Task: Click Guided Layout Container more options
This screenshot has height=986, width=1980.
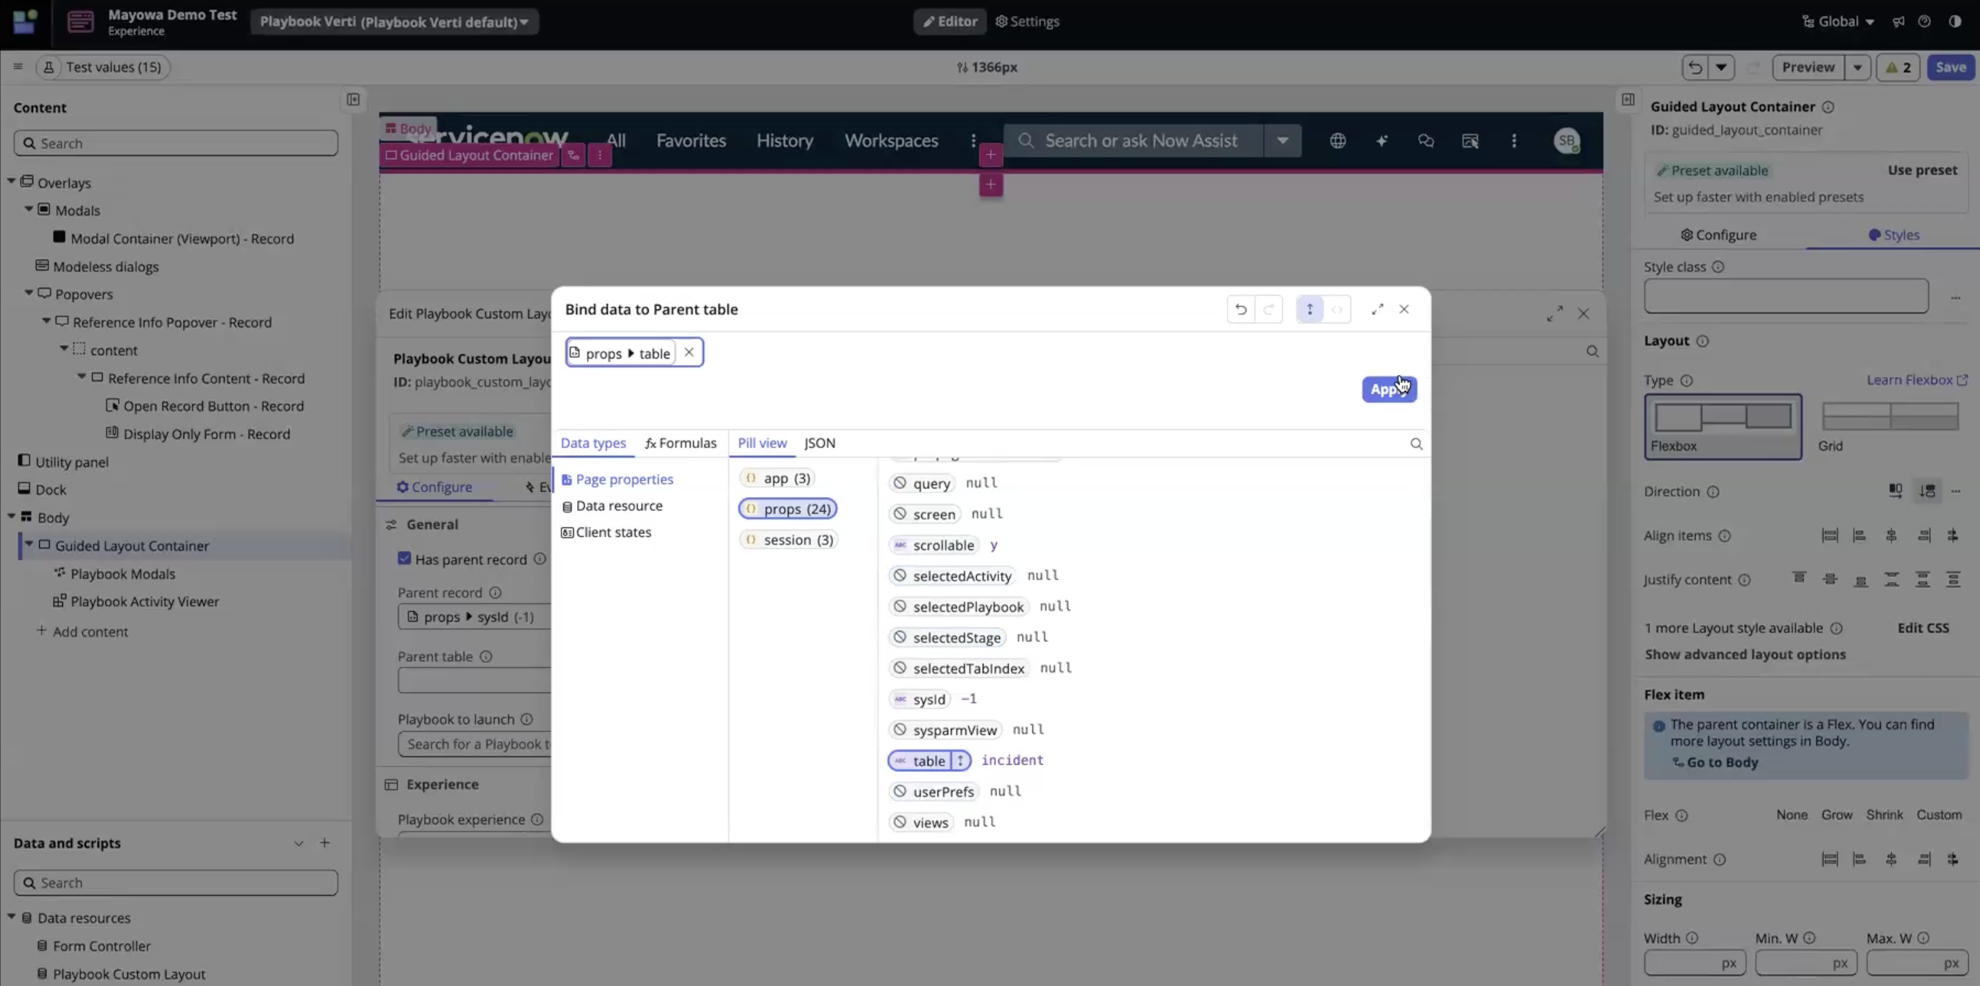Action: [x=600, y=155]
